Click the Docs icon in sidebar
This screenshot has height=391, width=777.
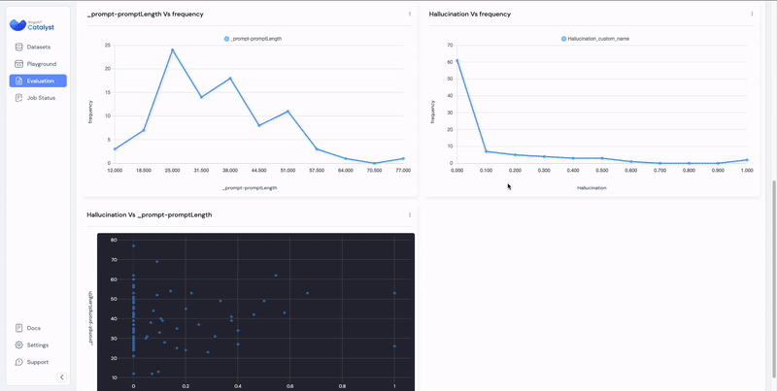pos(19,328)
